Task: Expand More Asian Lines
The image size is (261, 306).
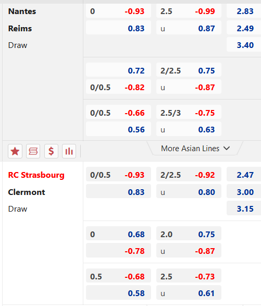Action: click(195, 149)
